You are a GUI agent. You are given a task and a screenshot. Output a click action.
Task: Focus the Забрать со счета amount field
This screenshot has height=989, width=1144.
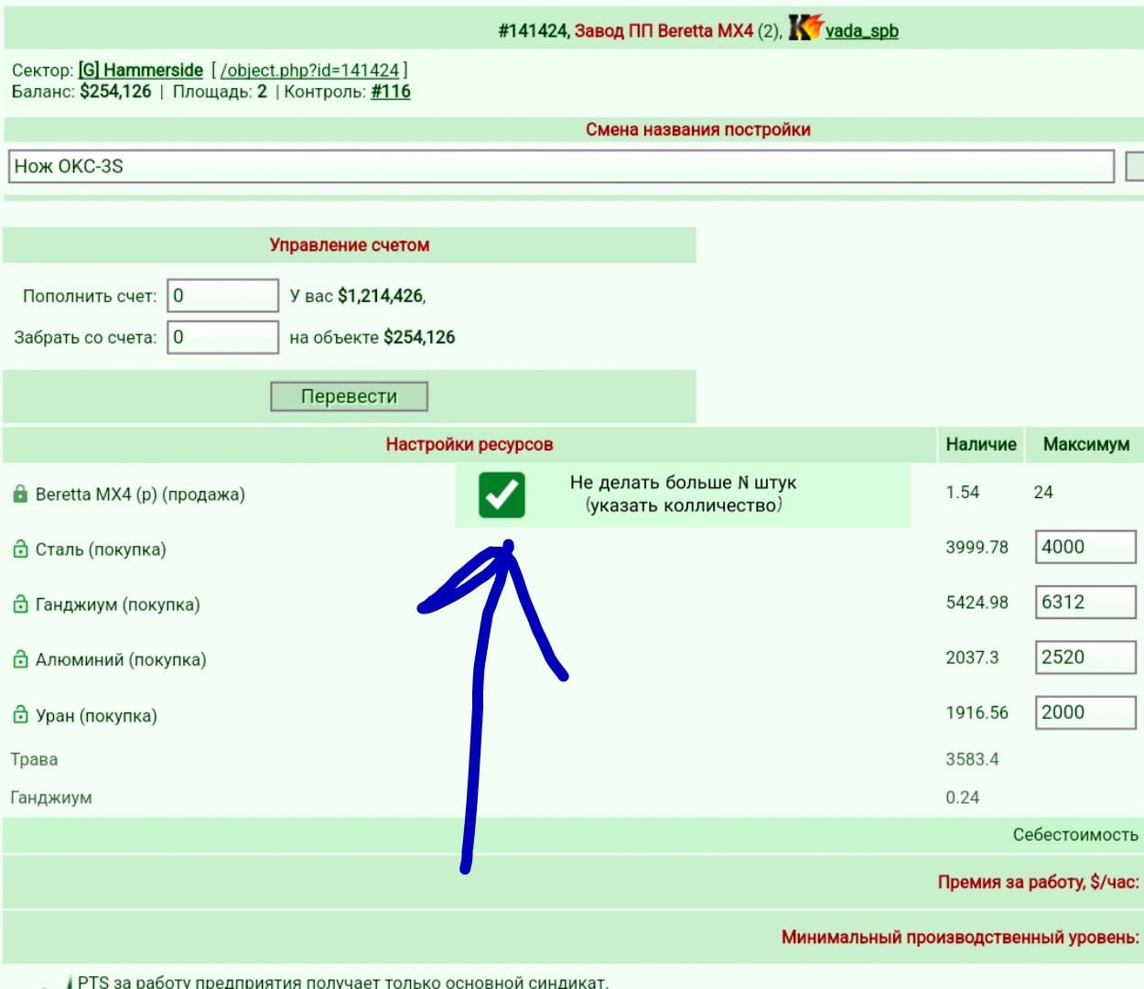(x=222, y=337)
